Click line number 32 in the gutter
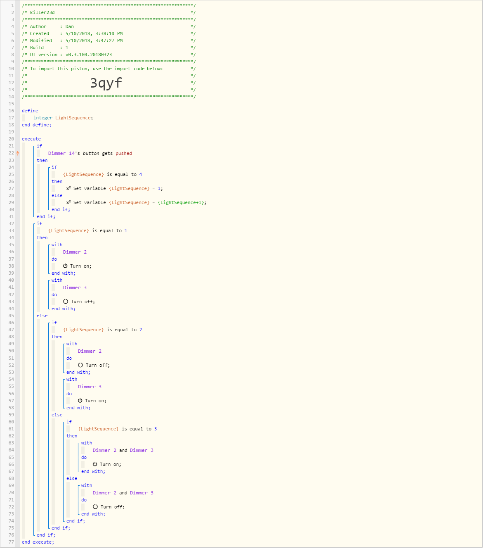 11,223
